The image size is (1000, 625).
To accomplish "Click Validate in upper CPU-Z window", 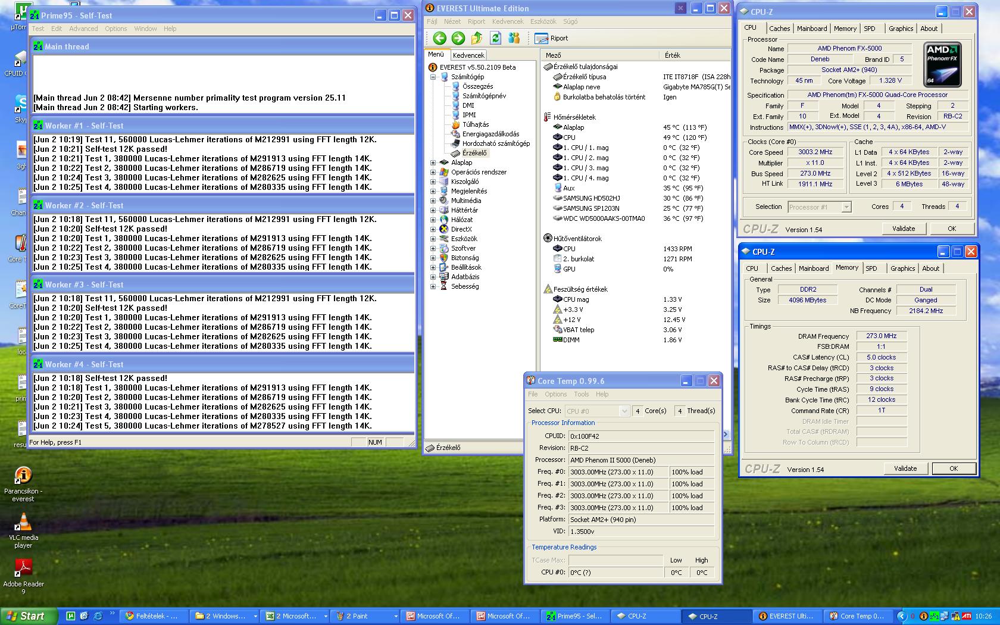I will click(x=904, y=229).
